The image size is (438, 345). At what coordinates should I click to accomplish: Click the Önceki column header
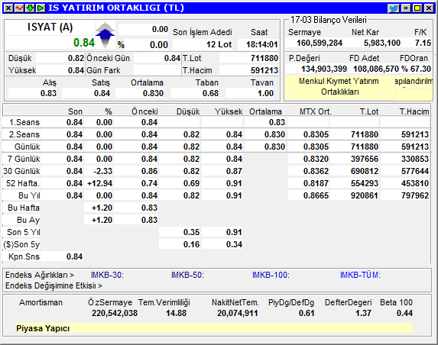[x=144, y=112]
